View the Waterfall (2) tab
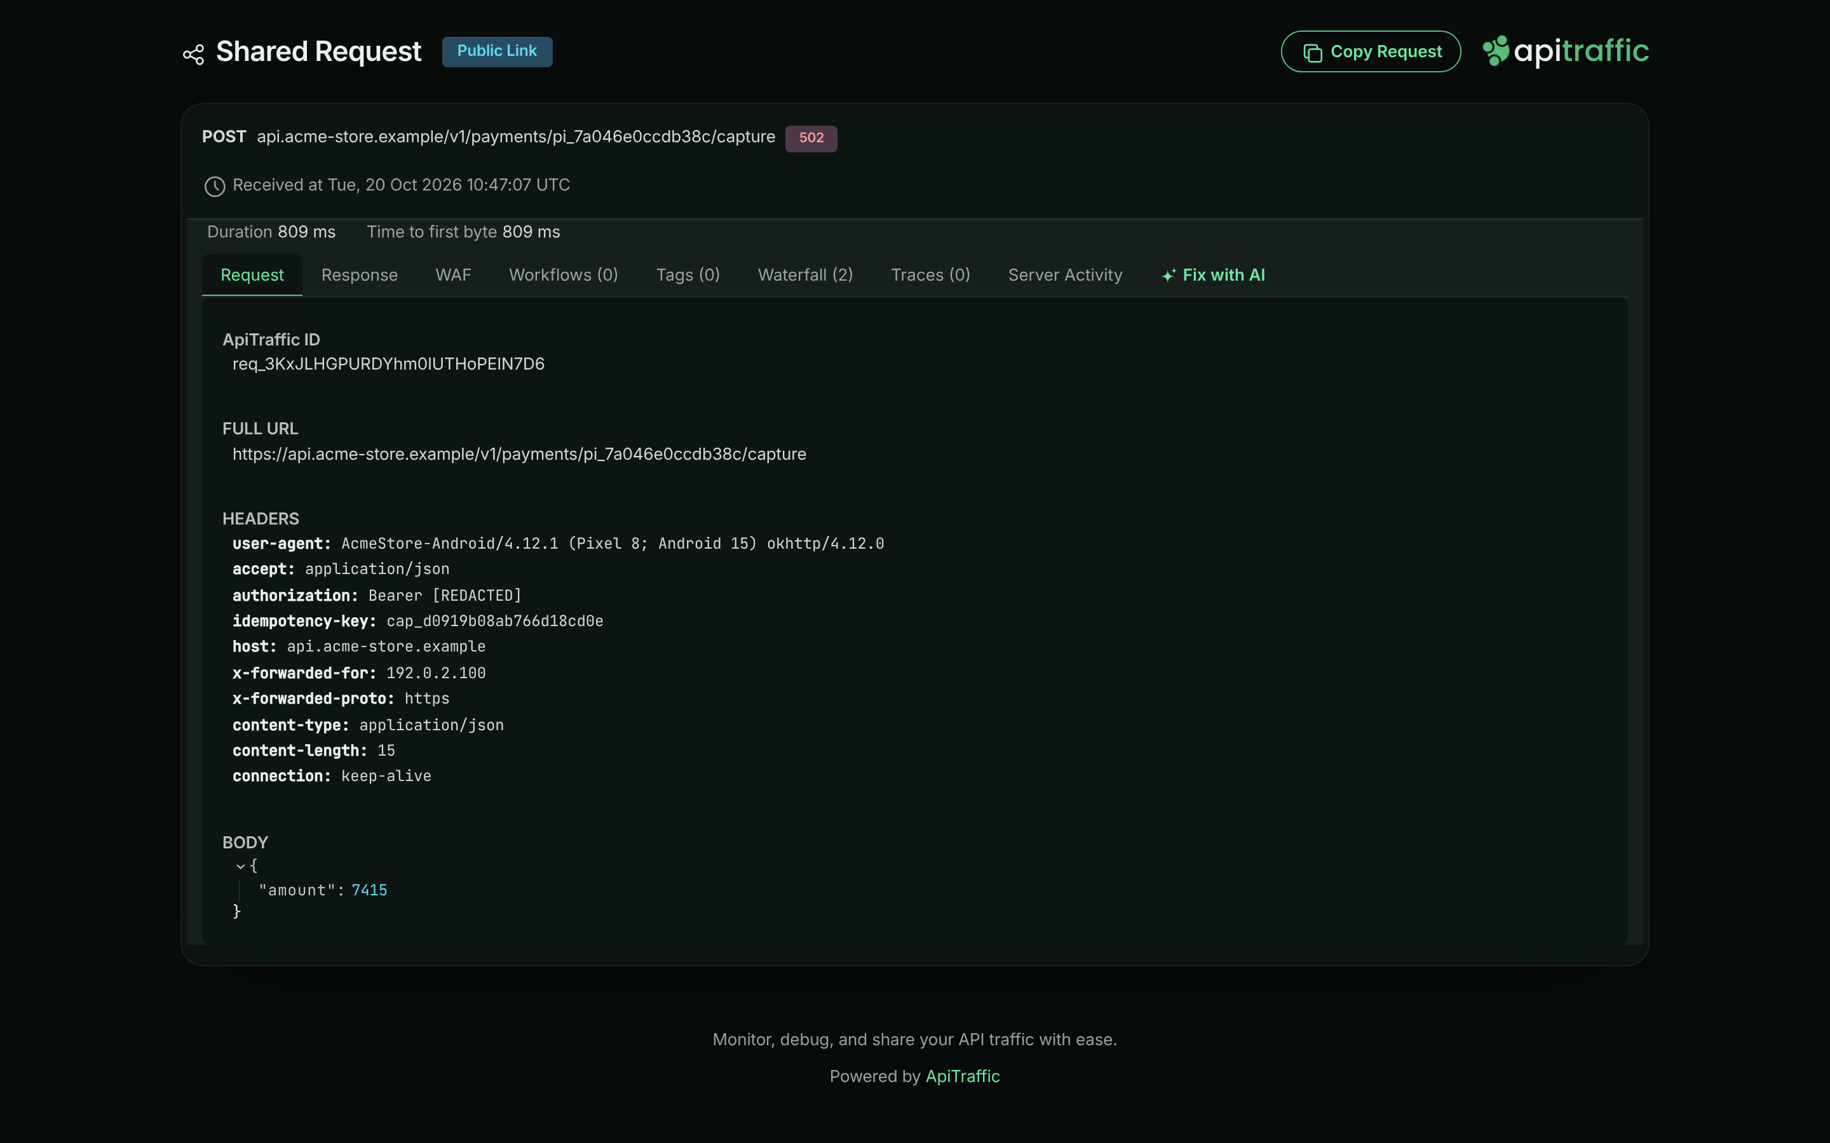This screenshot has height=1143, width=1830. tap(805, 275)
